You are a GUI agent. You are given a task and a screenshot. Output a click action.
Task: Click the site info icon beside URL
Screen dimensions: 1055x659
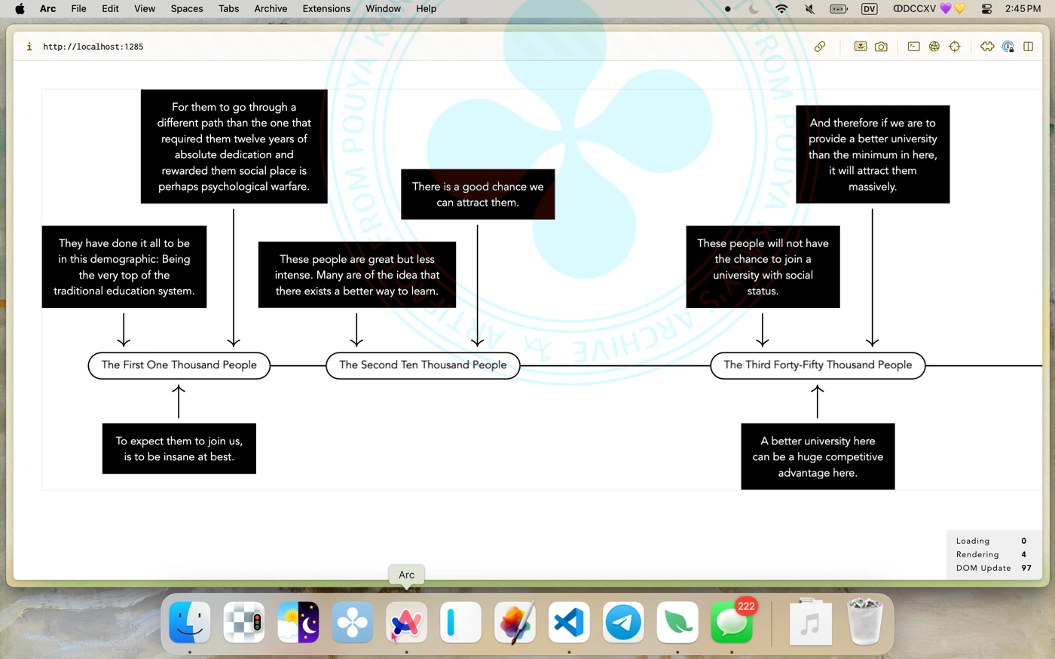pyautogui.click(x=29, y=47)
